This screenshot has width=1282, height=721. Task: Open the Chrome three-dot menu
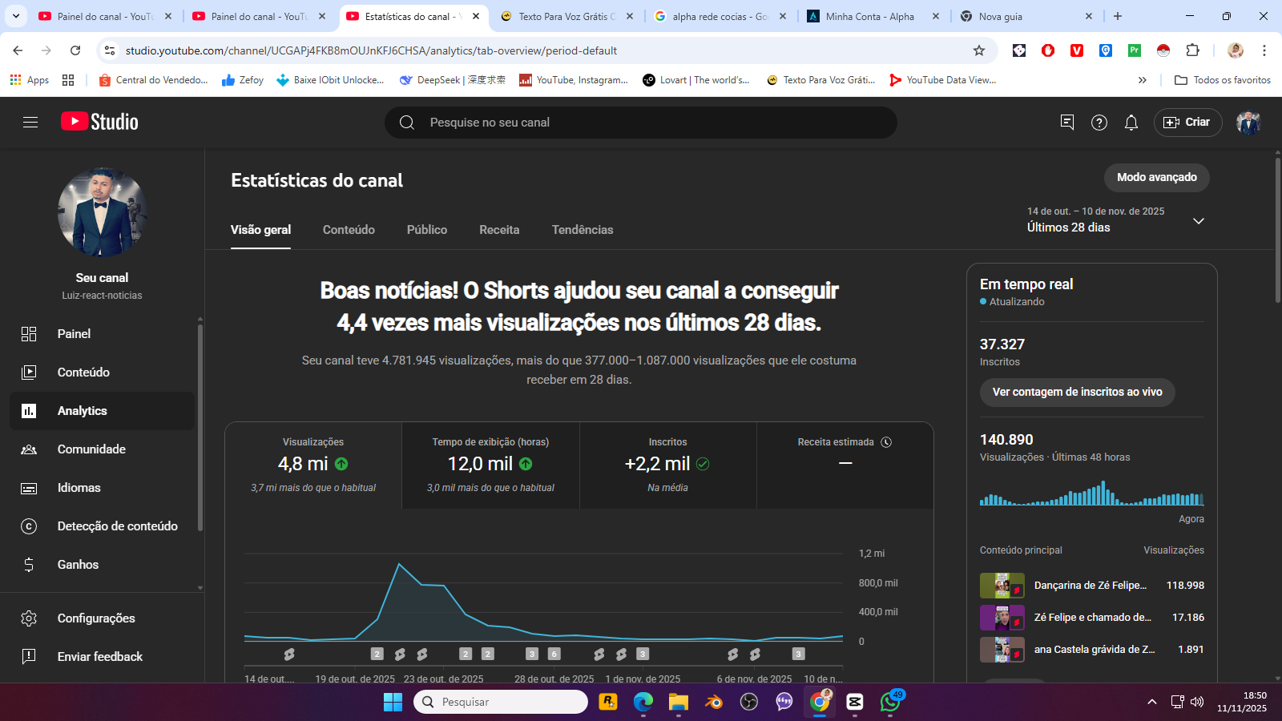(x=1264, y=50)
